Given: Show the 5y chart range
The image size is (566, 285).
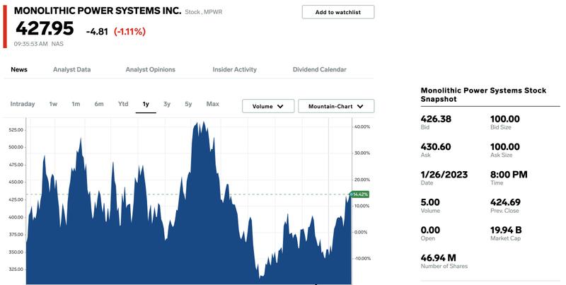Looking at the screenshot, I should pyautogui.click(x=188, y=104).
